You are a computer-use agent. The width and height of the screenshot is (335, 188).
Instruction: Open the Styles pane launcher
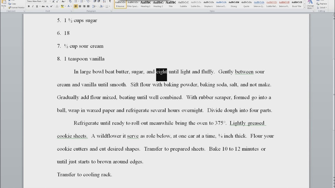314,11
